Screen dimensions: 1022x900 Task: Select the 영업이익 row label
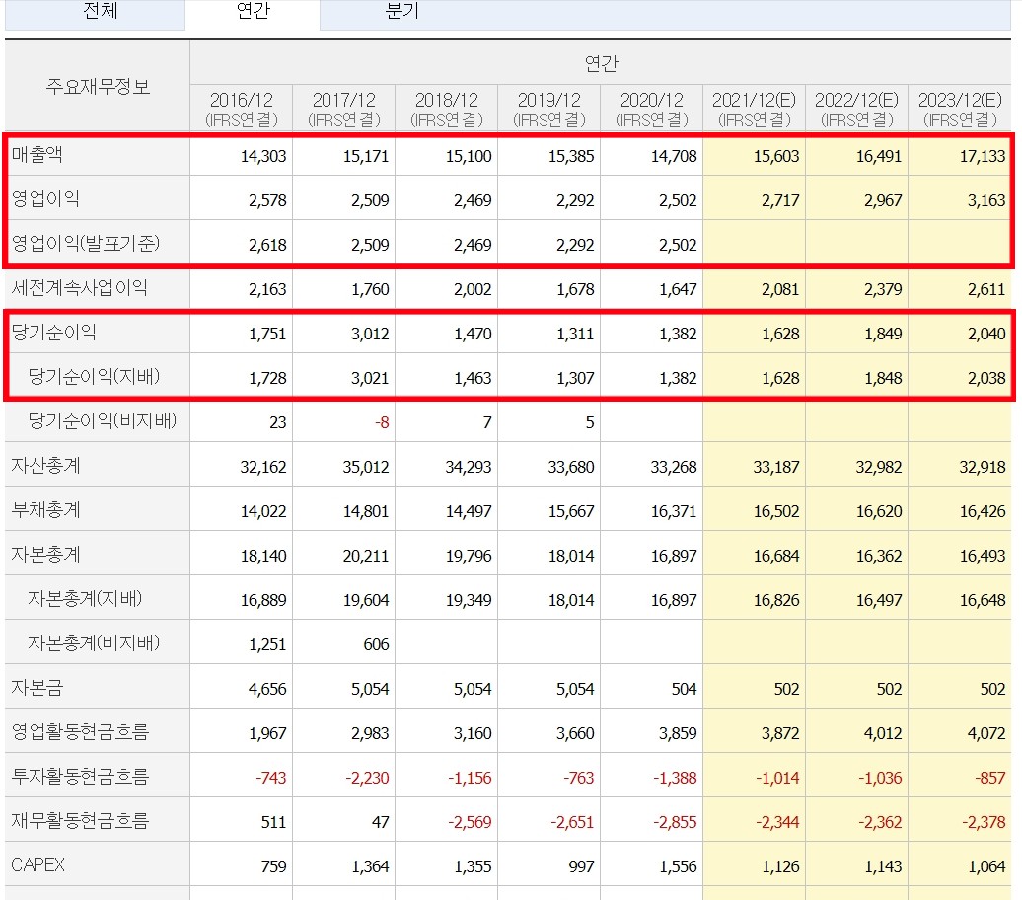[x=45, y=199]
